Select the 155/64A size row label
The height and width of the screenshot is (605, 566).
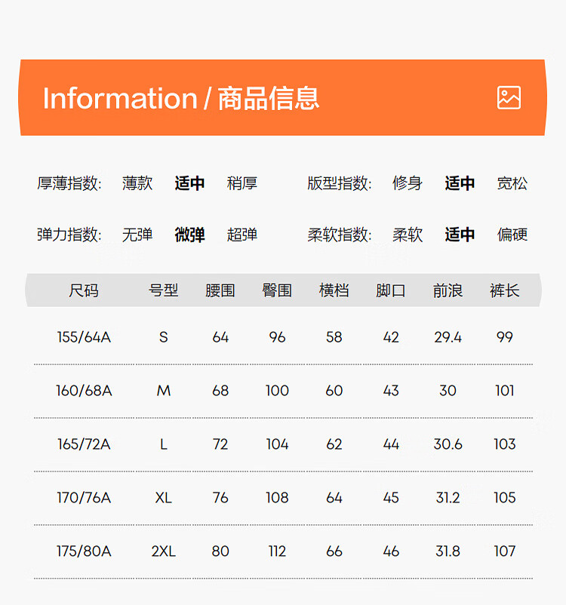pyautogui.click(x=84, y=337)
